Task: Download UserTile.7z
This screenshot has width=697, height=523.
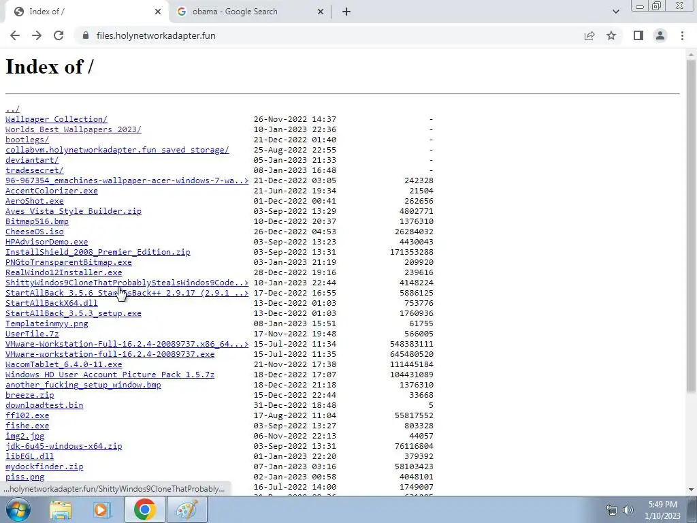Action: point(32,334)
